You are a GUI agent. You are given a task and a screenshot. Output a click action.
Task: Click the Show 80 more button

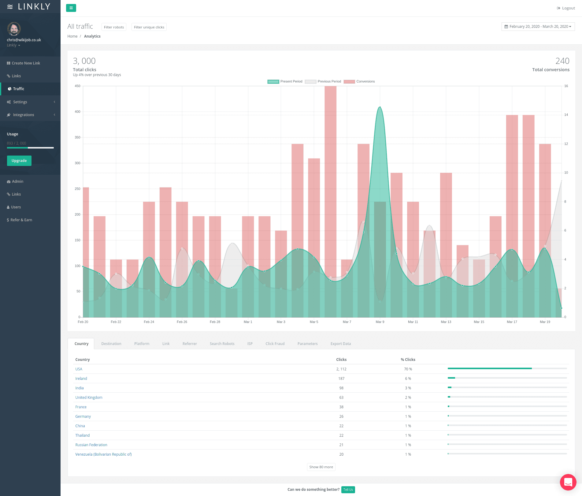click(321, 467)
